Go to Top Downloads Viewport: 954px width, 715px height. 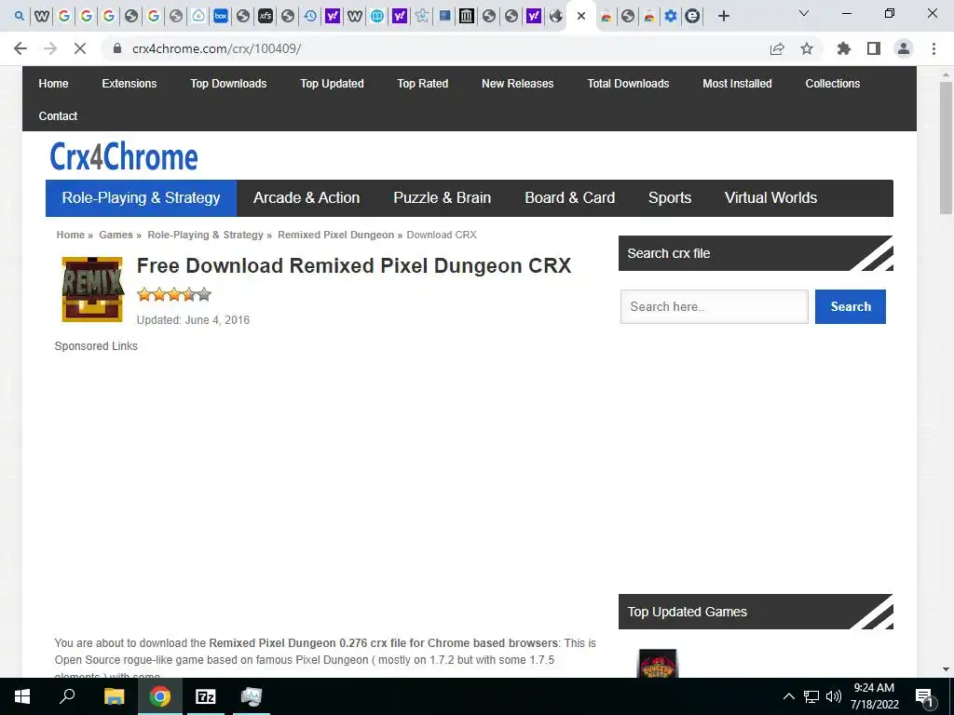(x=228, y=83)
